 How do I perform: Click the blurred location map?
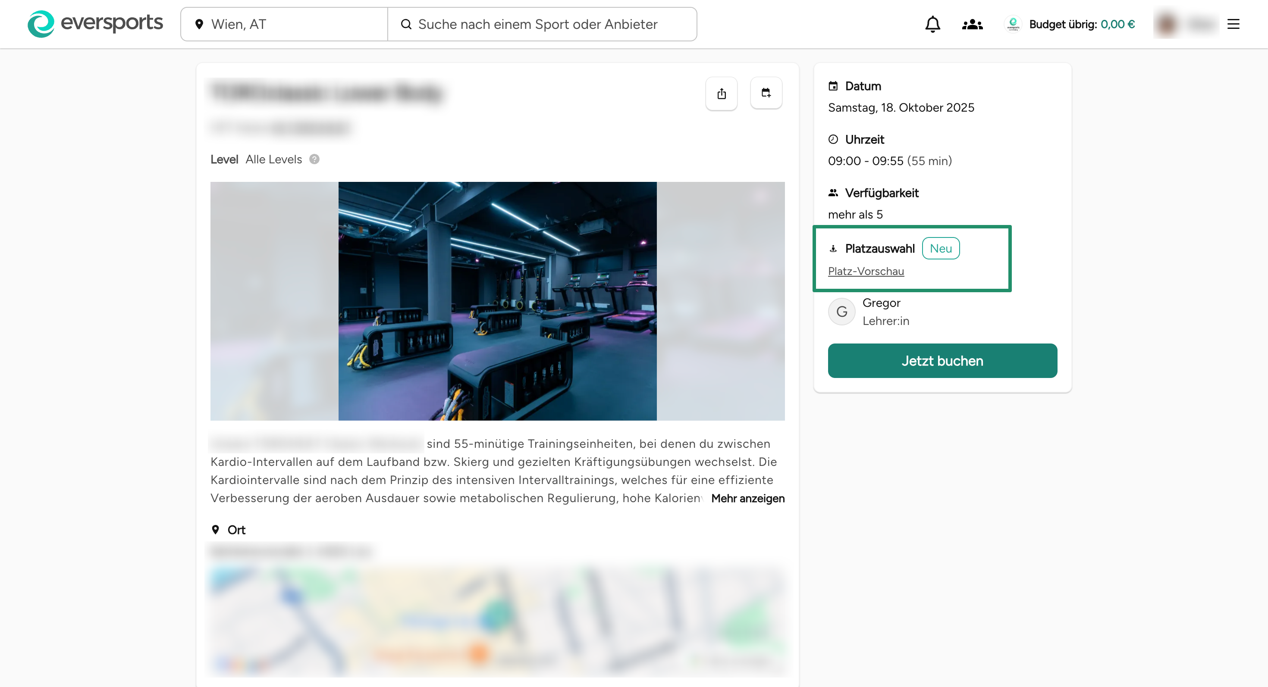(x=497, y=622)
